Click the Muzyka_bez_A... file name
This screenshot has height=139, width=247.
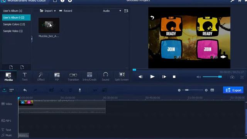pyautogui.click(x=49, y=36)
